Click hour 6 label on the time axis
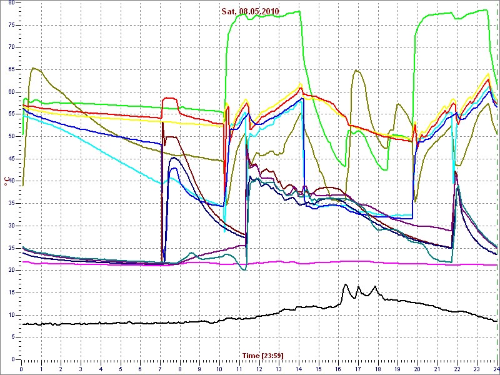Screen dimensions: 500x375 (x=140, y=369)
